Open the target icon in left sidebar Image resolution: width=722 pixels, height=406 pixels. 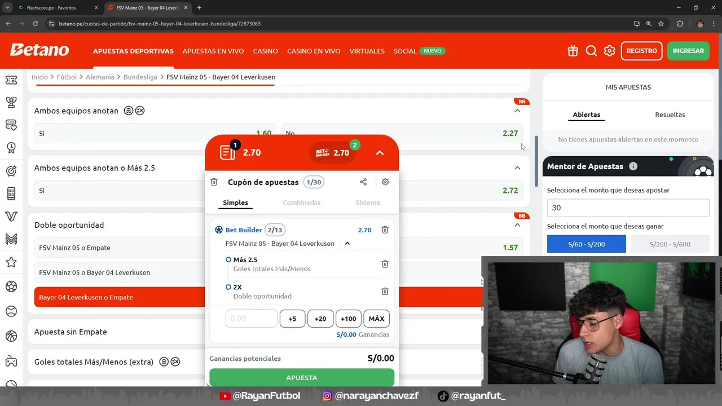click(x=11, y=171)
